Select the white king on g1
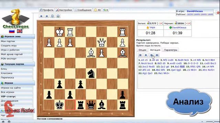This screenshot has height=123, width=220. coord(59,32)
